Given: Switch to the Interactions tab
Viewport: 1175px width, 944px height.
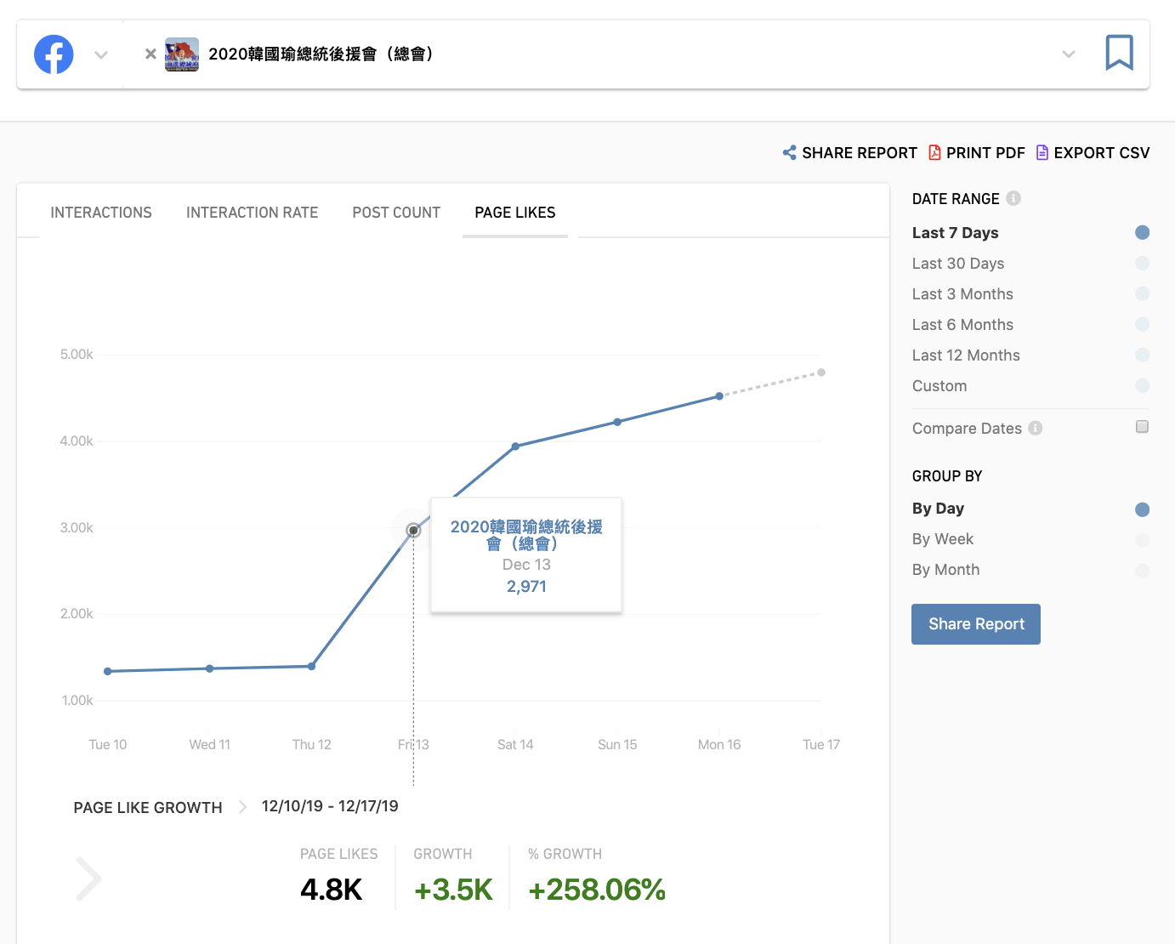Looking at the screenshot, I should point(101,213).
